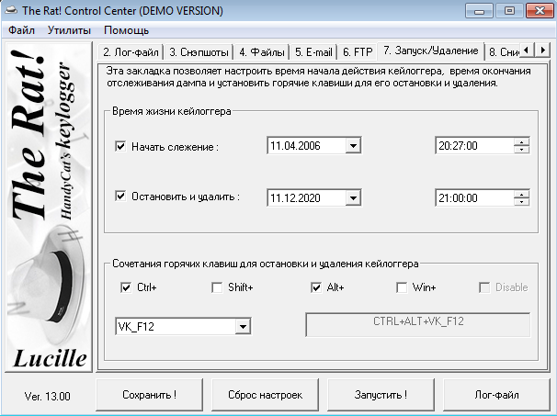This screenshot has height=416, width=557.
Task: Open the 11.04.2006 start date dropdown
Action: point(353,146)
